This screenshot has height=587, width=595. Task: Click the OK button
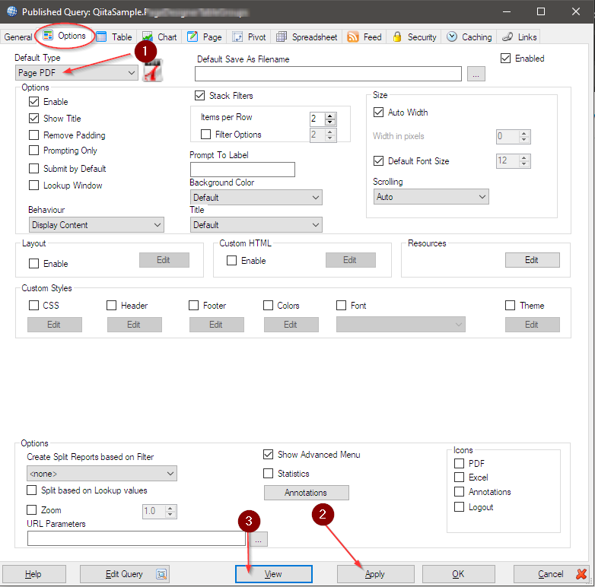458,574
